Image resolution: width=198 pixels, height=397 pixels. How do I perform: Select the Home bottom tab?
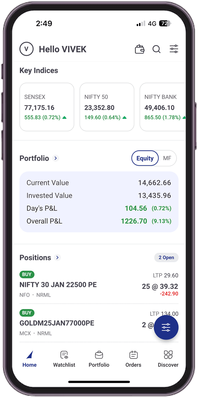pos(29,359)
